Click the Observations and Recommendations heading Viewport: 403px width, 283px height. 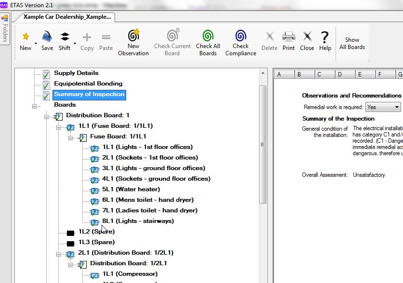[x=351, y=96]
